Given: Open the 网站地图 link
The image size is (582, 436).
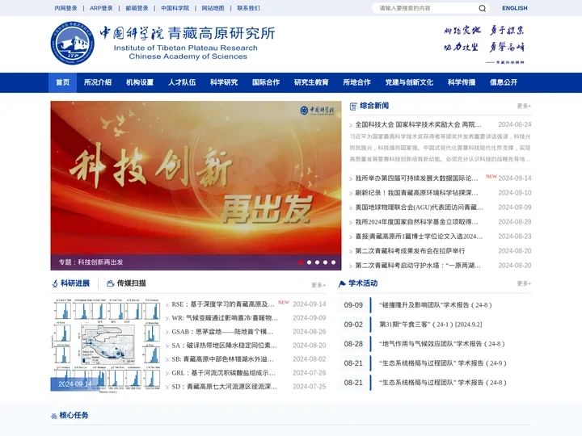Looking at the screenshot, I should pyautogui.click(x=213, y=8).
